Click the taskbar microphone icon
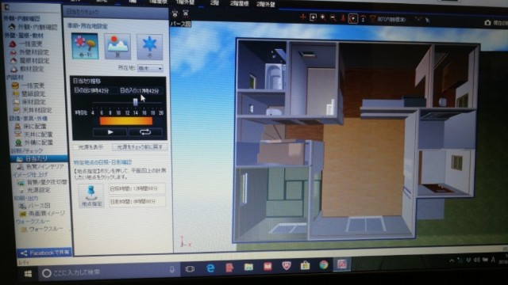 [171, 269]
